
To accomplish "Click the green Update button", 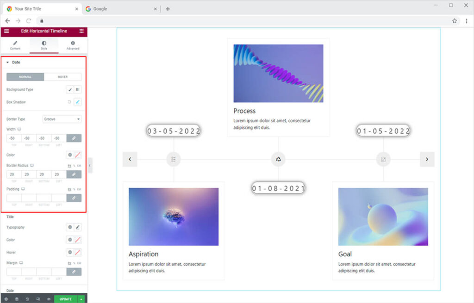I will 65,299.
